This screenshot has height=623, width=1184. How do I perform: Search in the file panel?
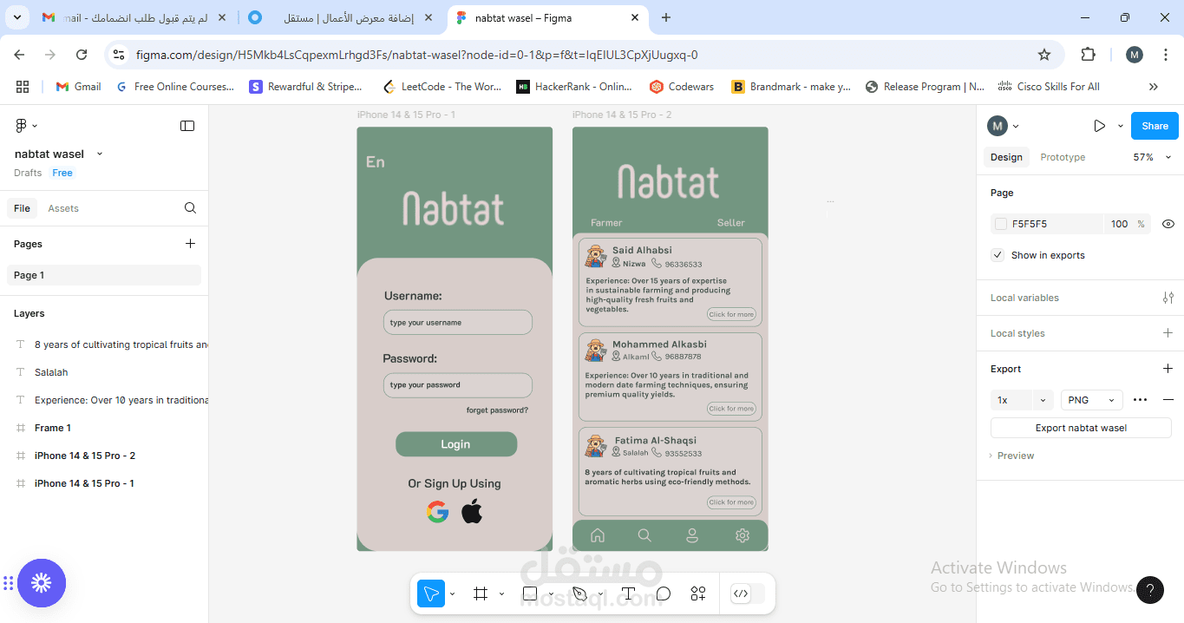tap(190, 208)
